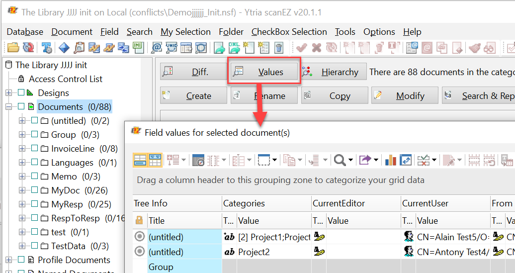The width and height of the screenshot is (515, 273).
Task: Click the Values button
Action: coord(264,72)
